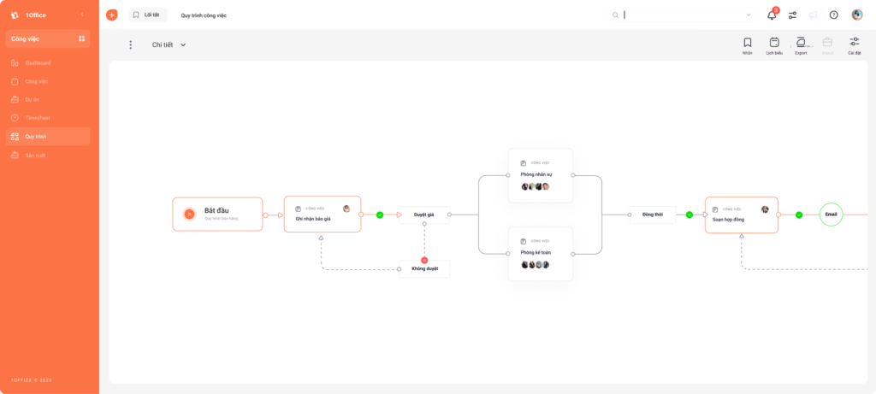Viewport: 876px width, 394px height.
Task: Click the three-dot more options icon
Action: [x=131, y=44]
